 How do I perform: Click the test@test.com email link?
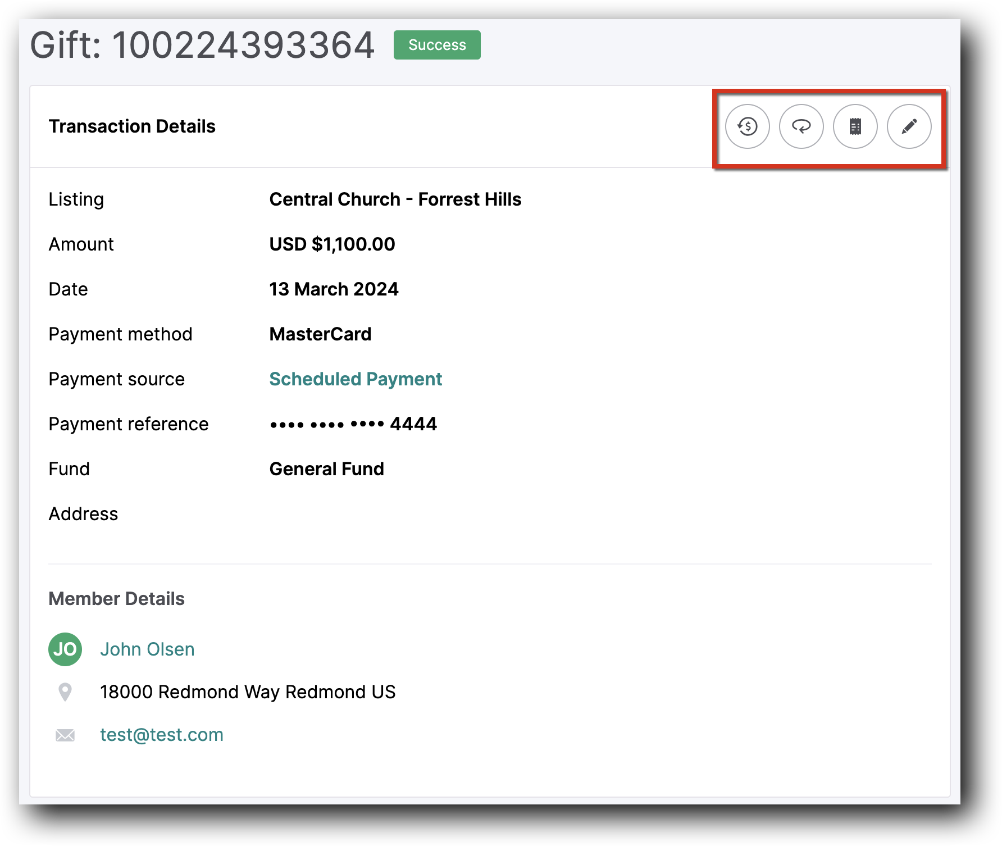(x=162, y=734)
